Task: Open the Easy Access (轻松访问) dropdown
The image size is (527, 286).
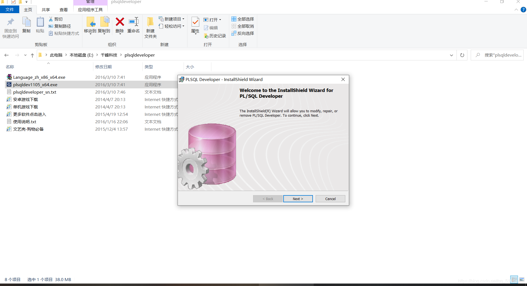Action: [172, 26]
